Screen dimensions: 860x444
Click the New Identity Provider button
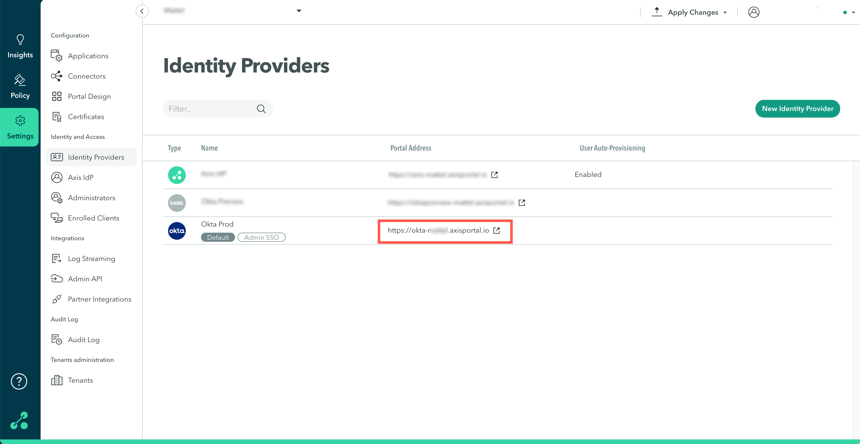[797, 109]
